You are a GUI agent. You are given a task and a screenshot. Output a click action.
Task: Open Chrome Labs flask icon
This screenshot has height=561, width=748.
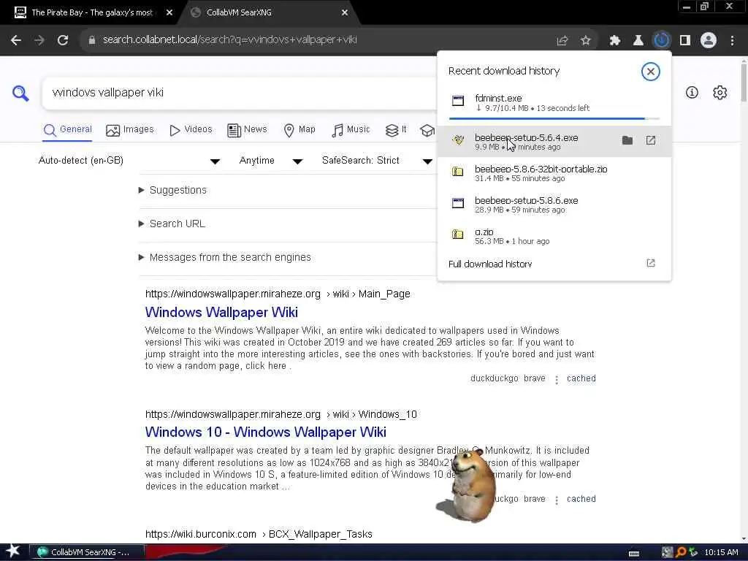[x=638, y=41]
